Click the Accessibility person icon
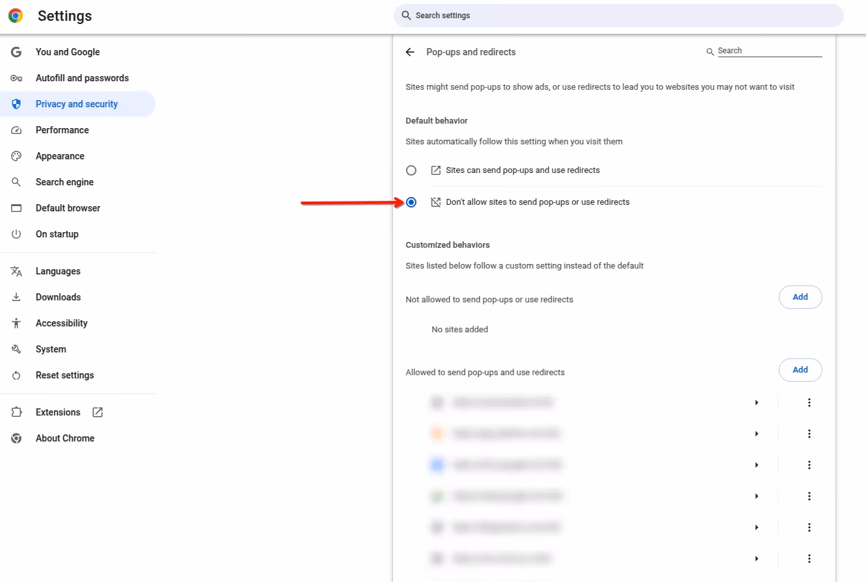866x582 pixels. 16,323
